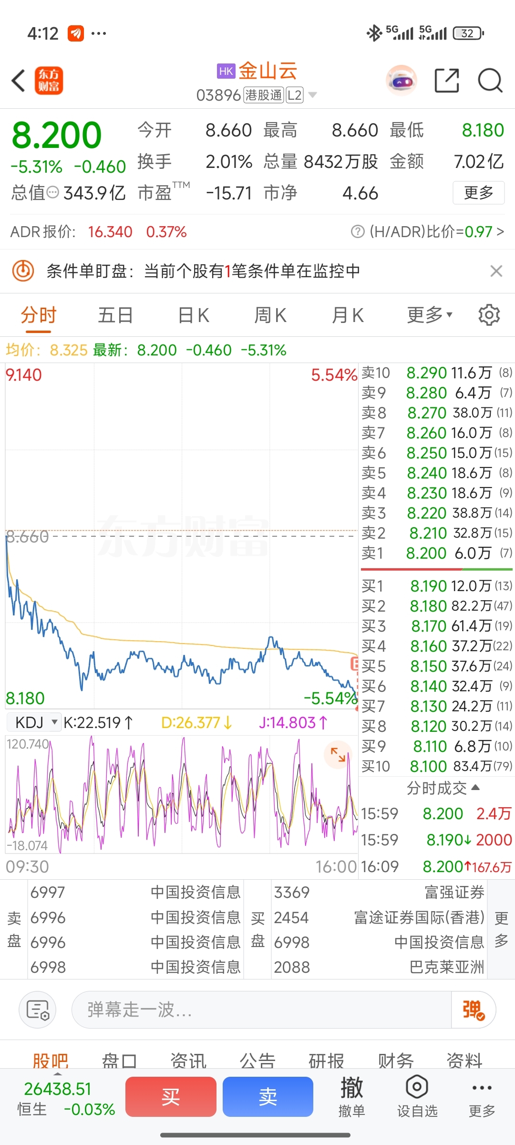515x1145 pixels.
Task: Tap the battery indicator in status bar
Action: point(468,33)
